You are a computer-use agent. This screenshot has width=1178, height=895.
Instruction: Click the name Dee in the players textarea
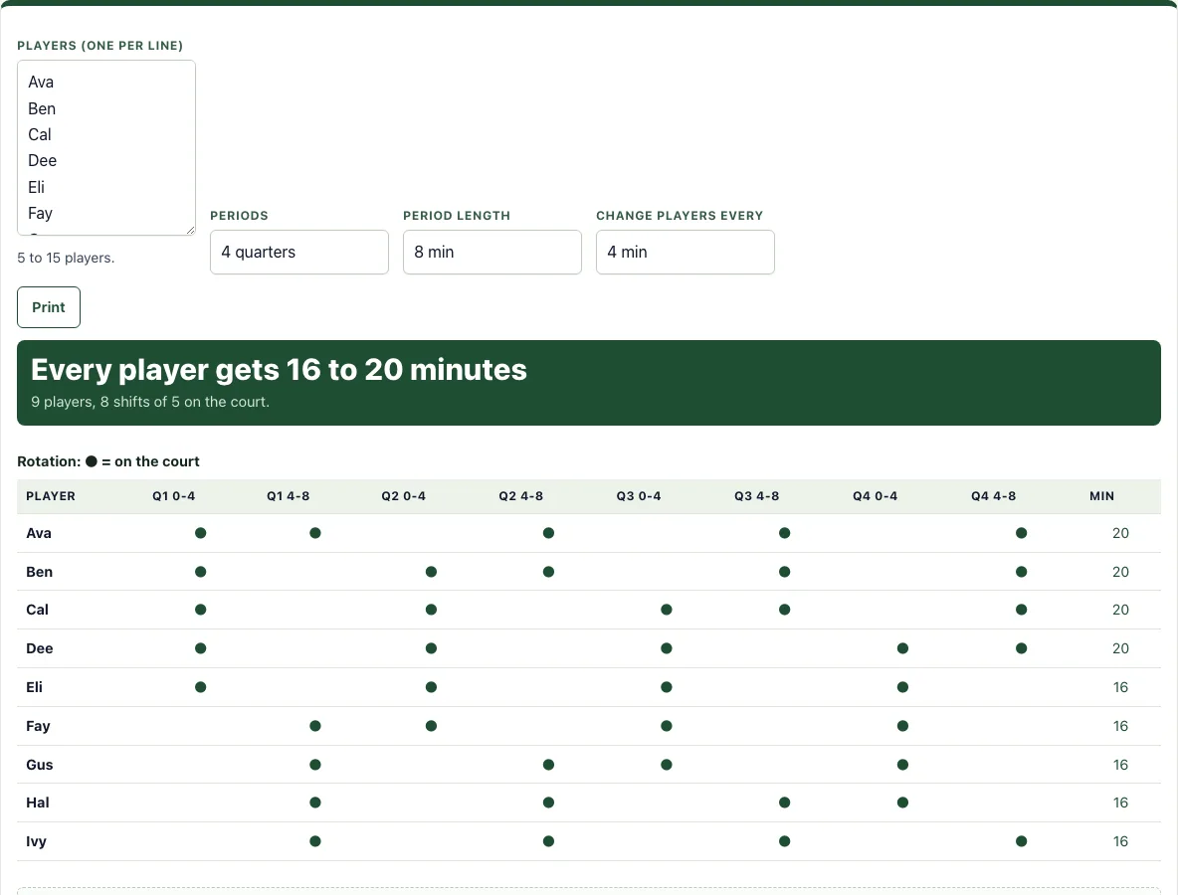42,161
